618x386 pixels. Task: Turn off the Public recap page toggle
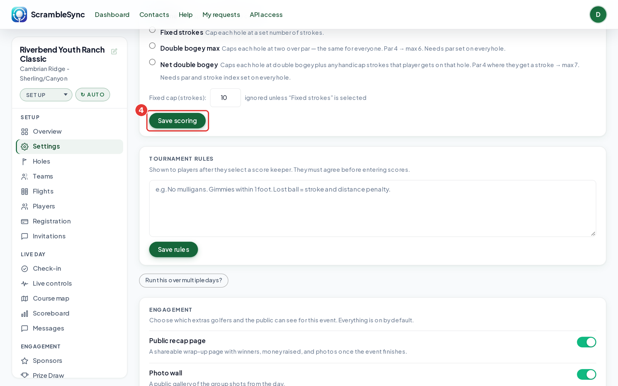586,342
